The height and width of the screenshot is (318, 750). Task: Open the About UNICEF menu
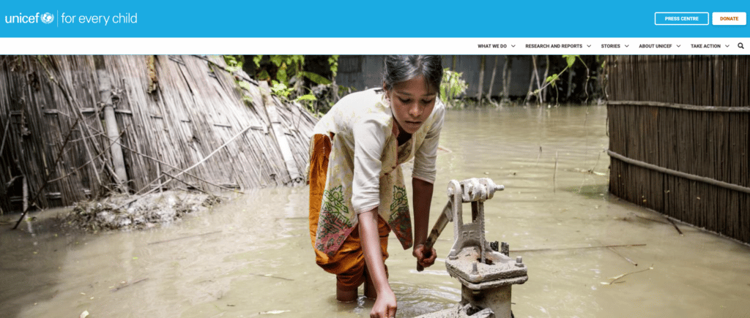[x=656, y=46]
